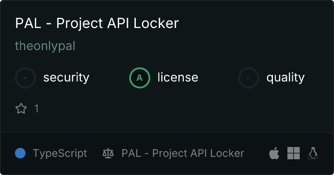This screenshot has height=175, width=334.
Task: Click the quality score dash badge
Action: click(x=249, y=78)
